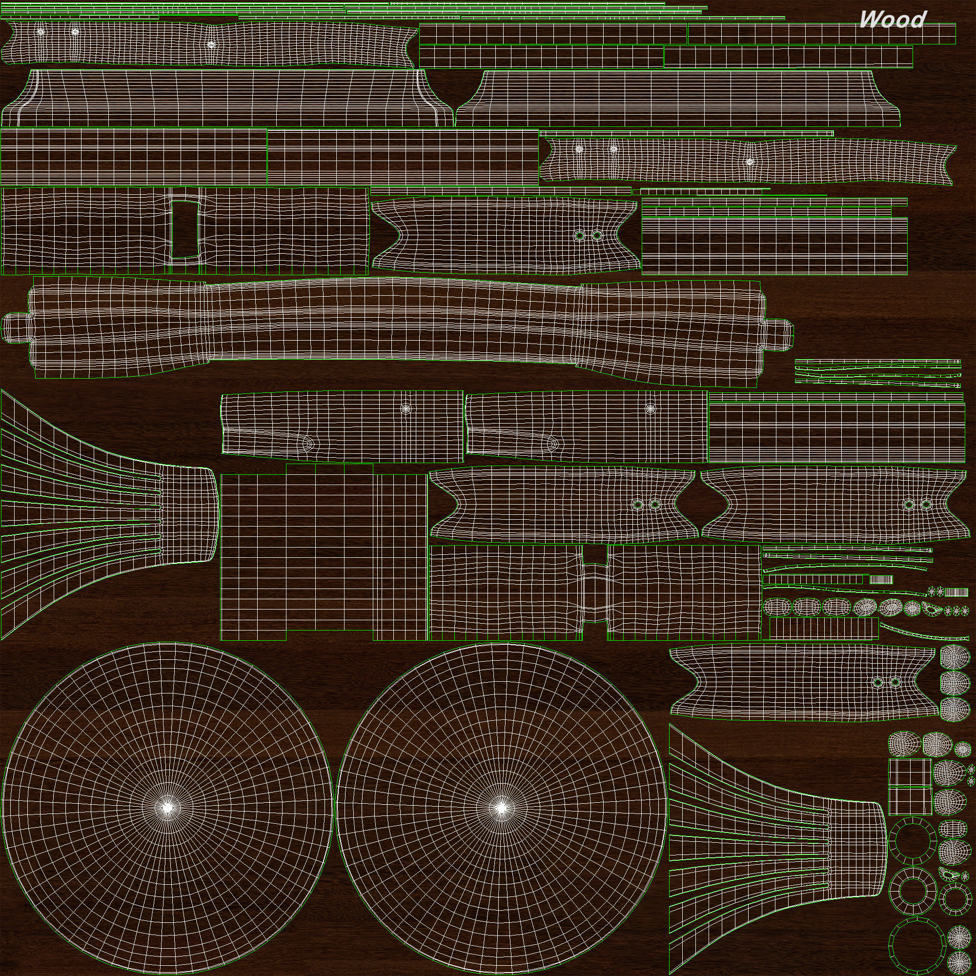
Task: Select the bow-tie island just above right fan island
Action: (x=803, y=682)
